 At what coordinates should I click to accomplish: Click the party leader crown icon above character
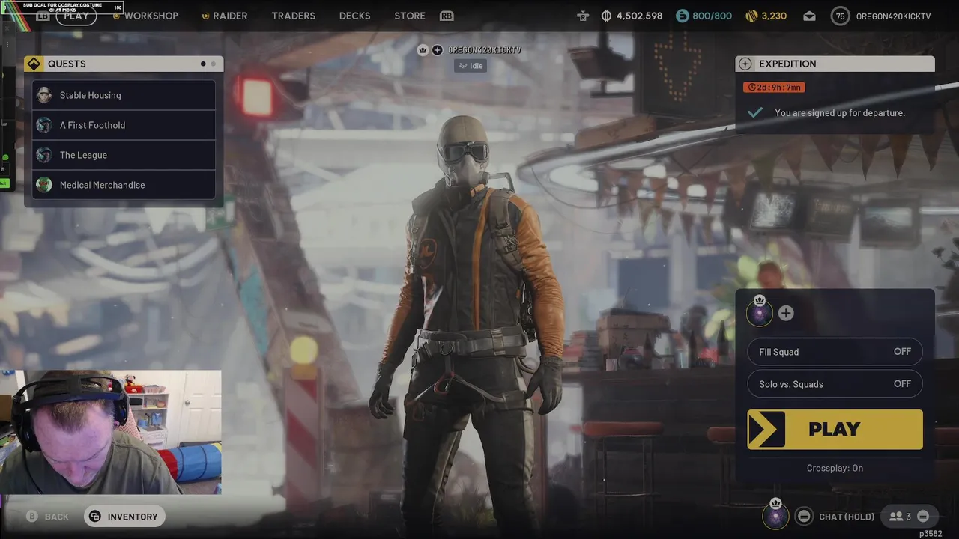point(423,50)
